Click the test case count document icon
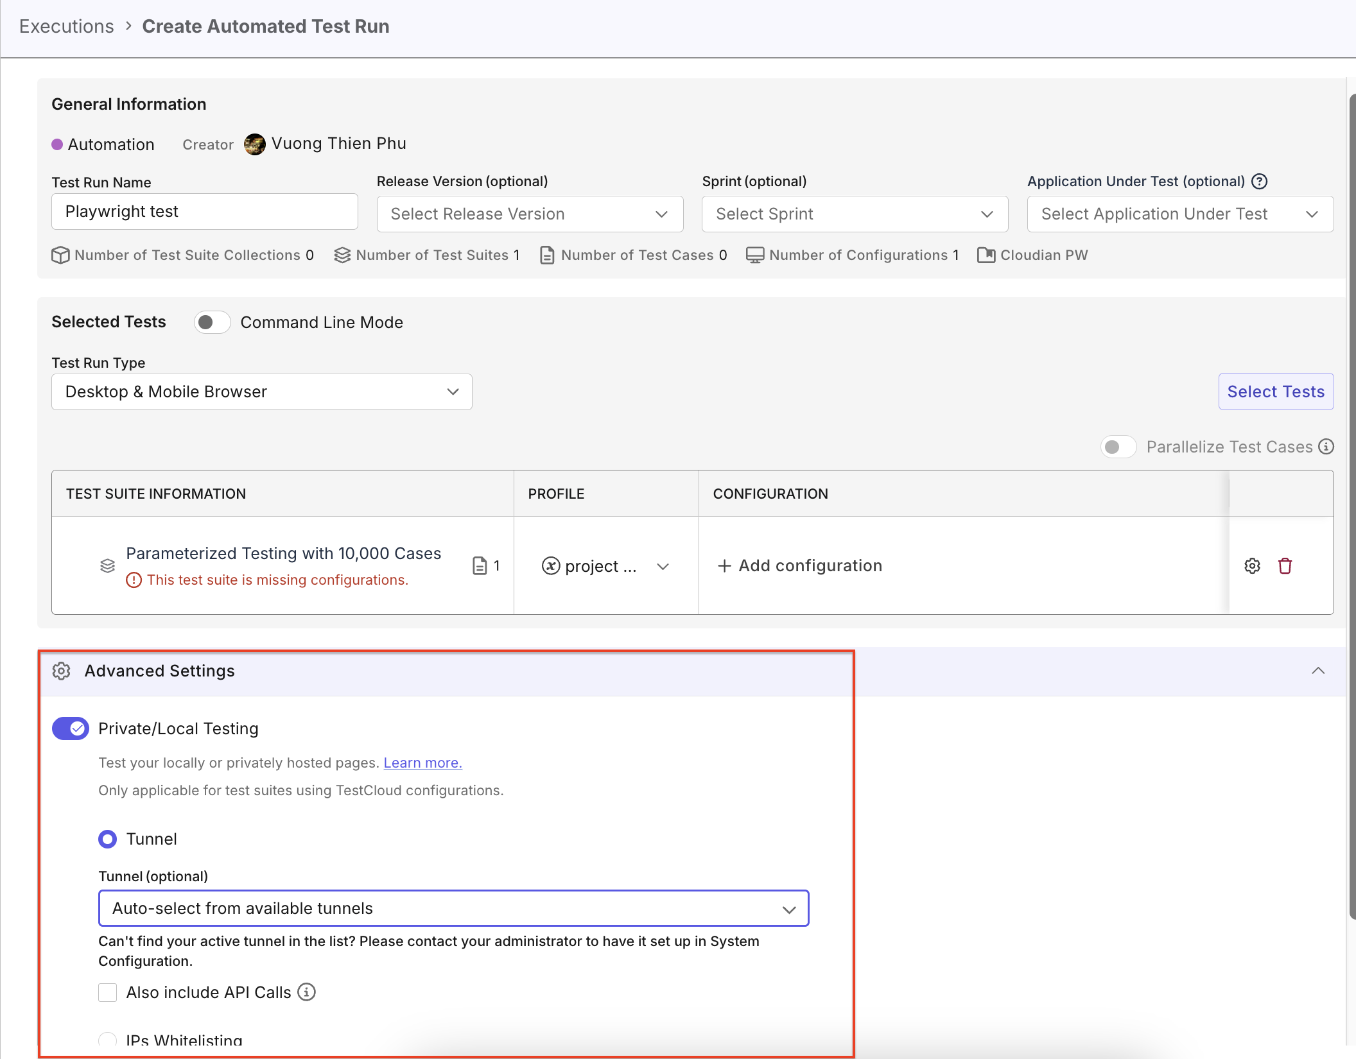 coord(480,565)
